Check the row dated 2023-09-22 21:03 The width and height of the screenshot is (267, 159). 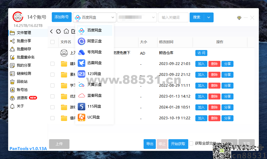point(52,64)
